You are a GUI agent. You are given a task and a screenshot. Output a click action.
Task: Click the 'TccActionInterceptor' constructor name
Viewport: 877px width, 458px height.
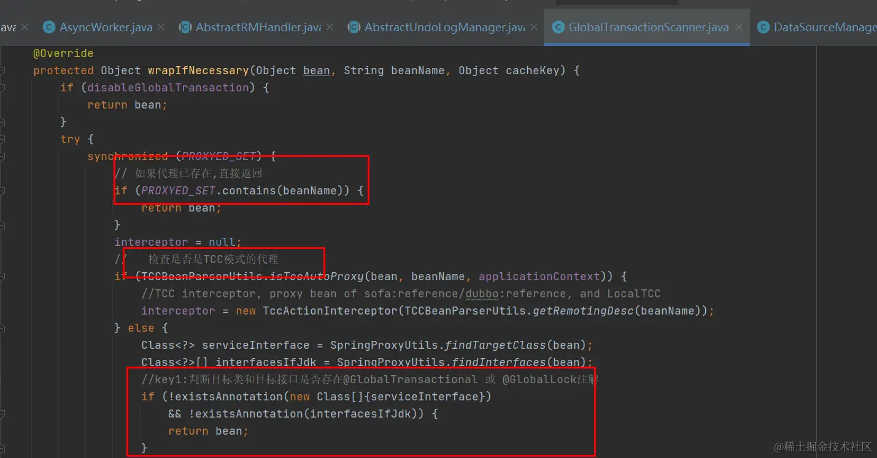(330, 311)
